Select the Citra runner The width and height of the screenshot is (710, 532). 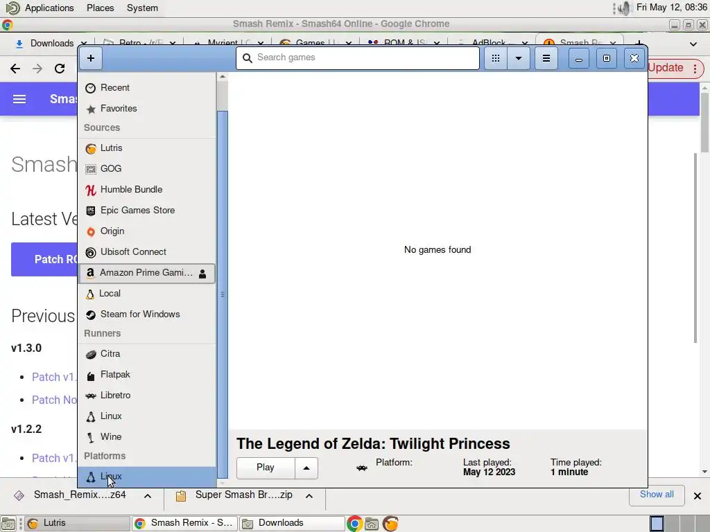click(x=147, y=354)
